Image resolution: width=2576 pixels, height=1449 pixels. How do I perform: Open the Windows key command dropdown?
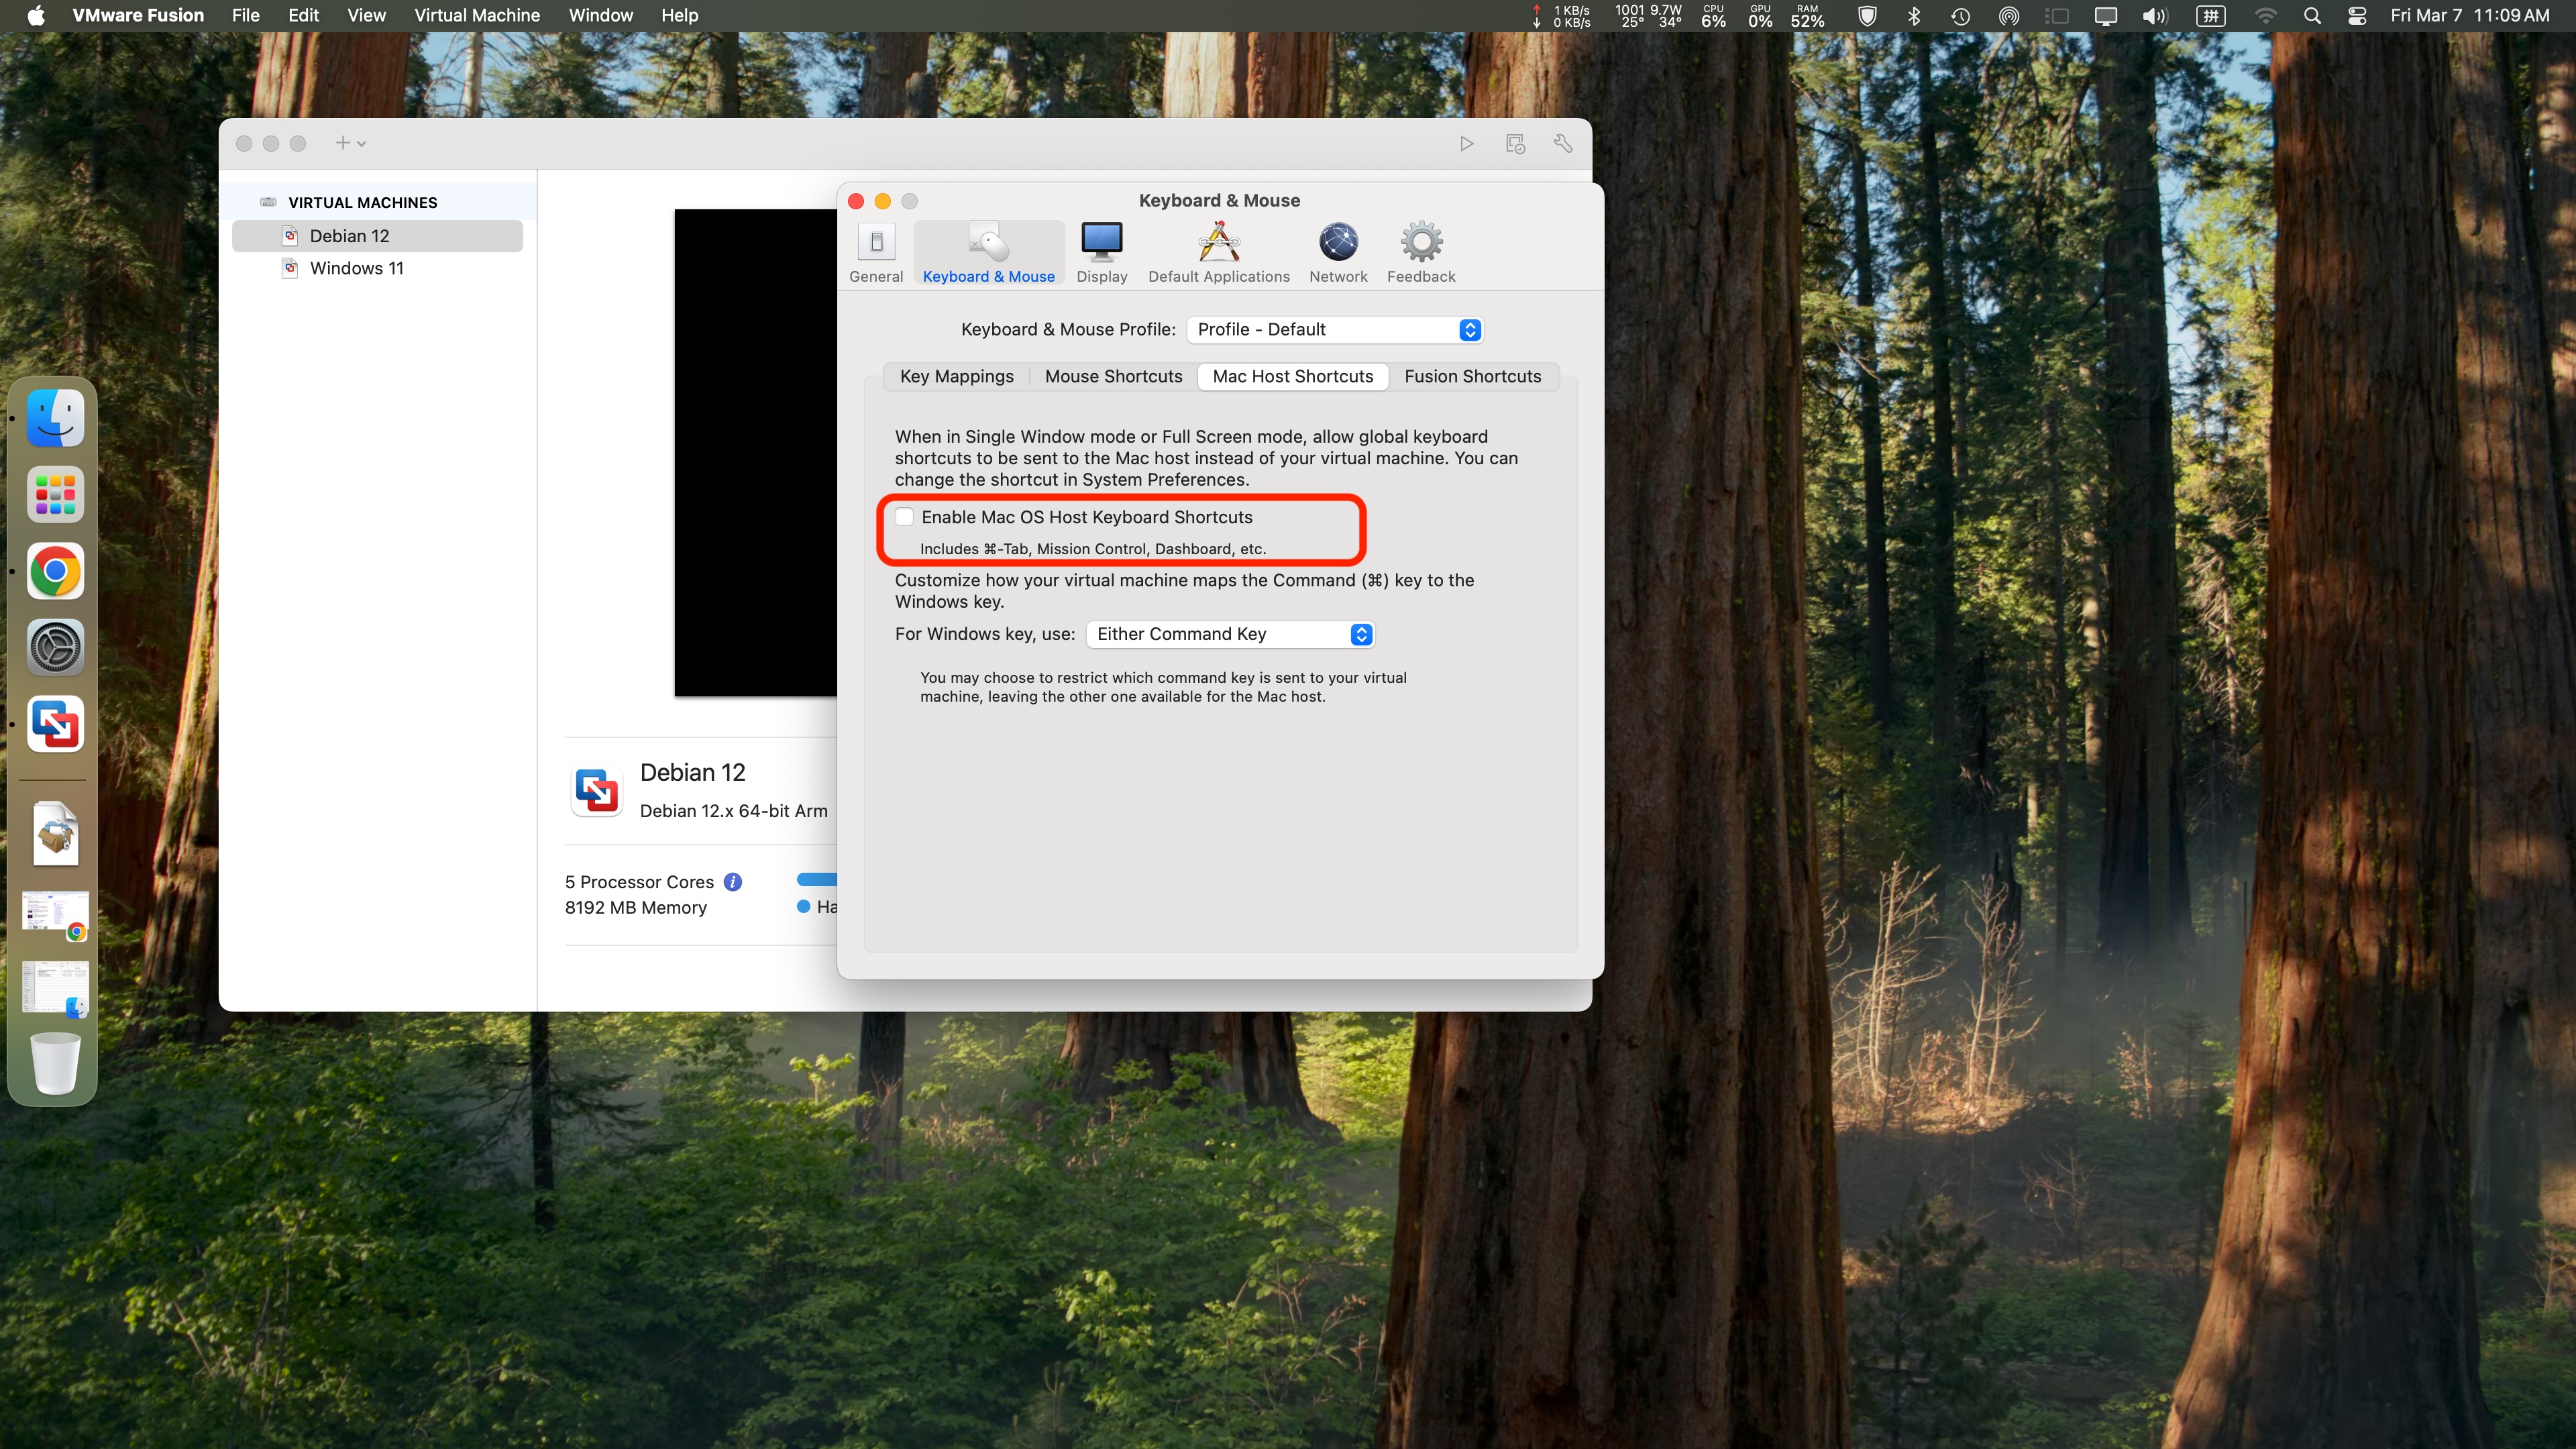point(1230,634)
